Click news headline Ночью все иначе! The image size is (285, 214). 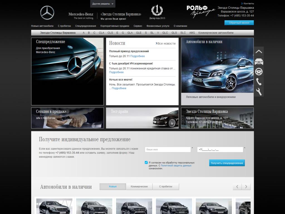pos(121,79)
